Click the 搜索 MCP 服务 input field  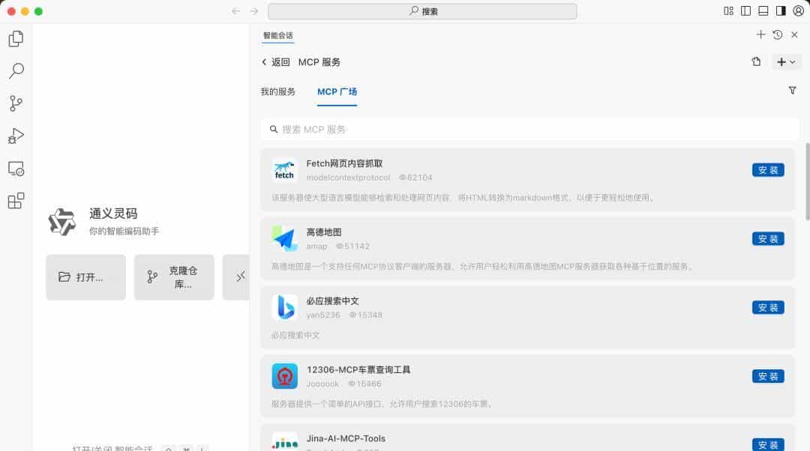(x=525, y=129)
